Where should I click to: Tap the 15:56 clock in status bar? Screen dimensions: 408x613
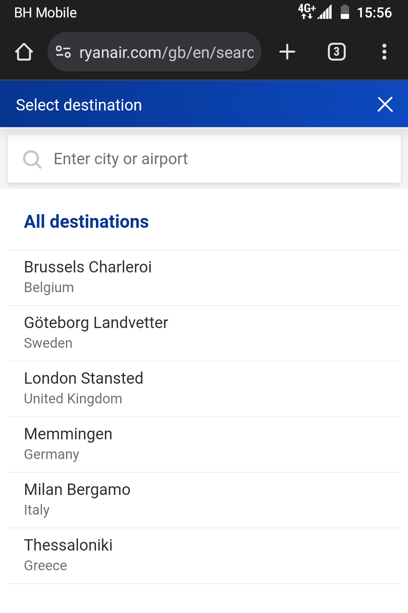pyautogui.click(x=374, y=12)
